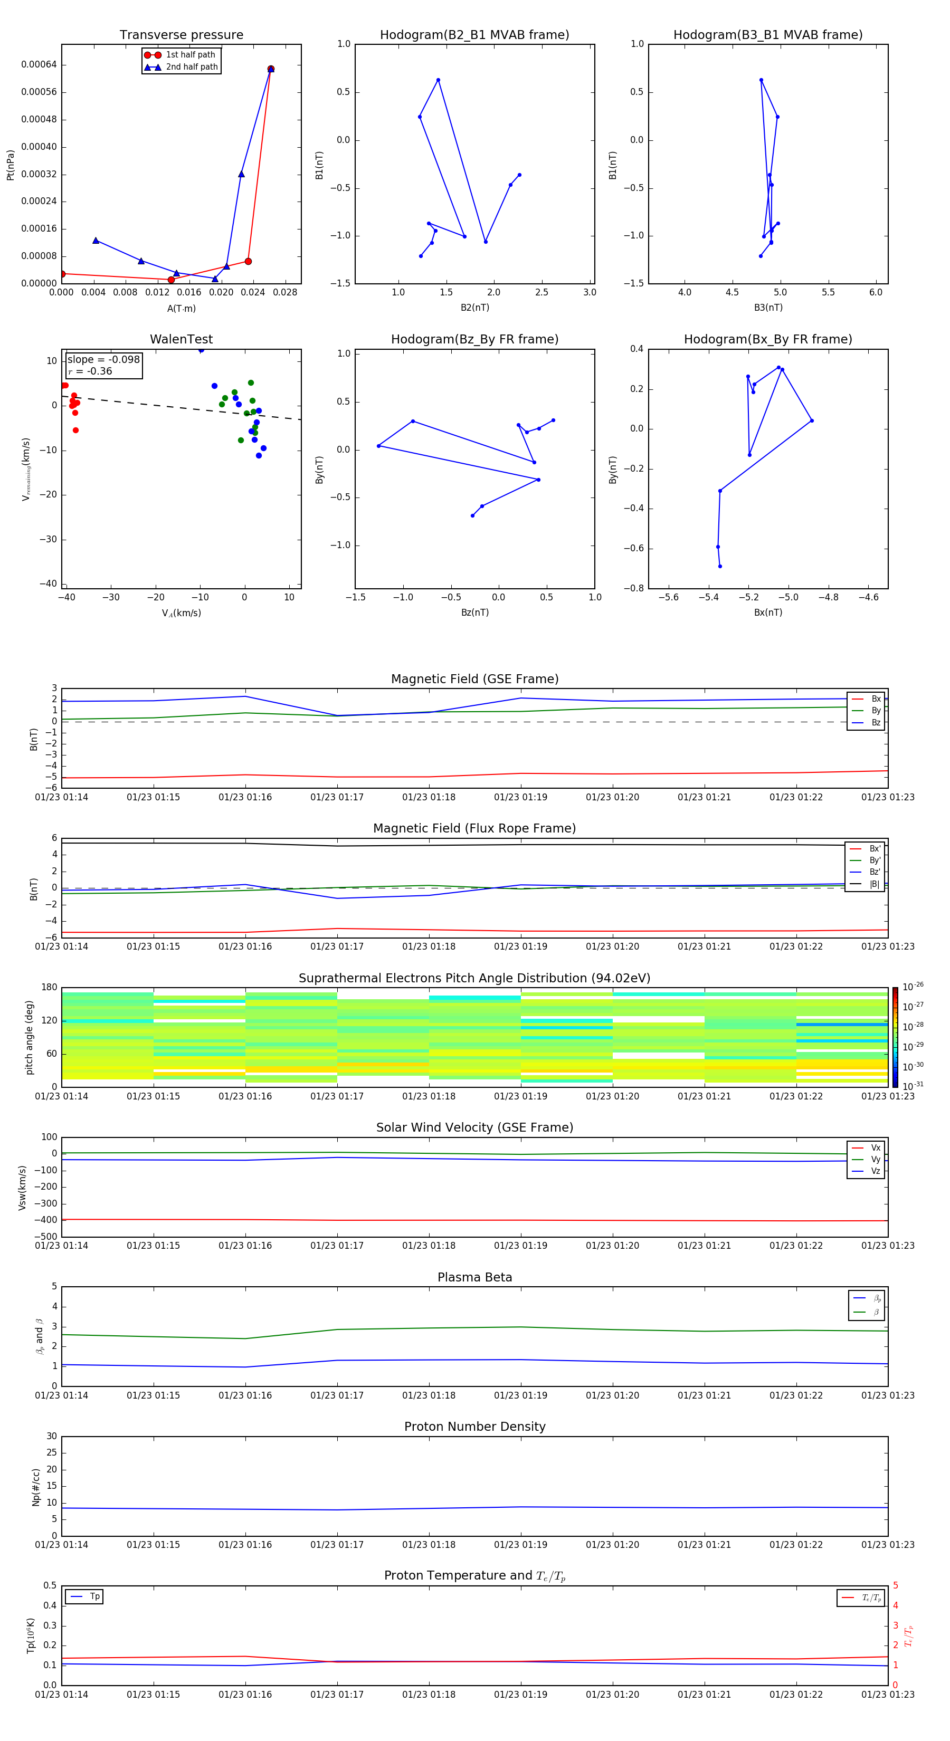This screenshot has height=1741, width=950.
Task: Click the B2(nT) x-axis label
Action: [474, 308]
